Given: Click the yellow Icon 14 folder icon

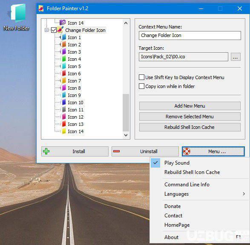Looking at the screenshot, I should point(63,131).
